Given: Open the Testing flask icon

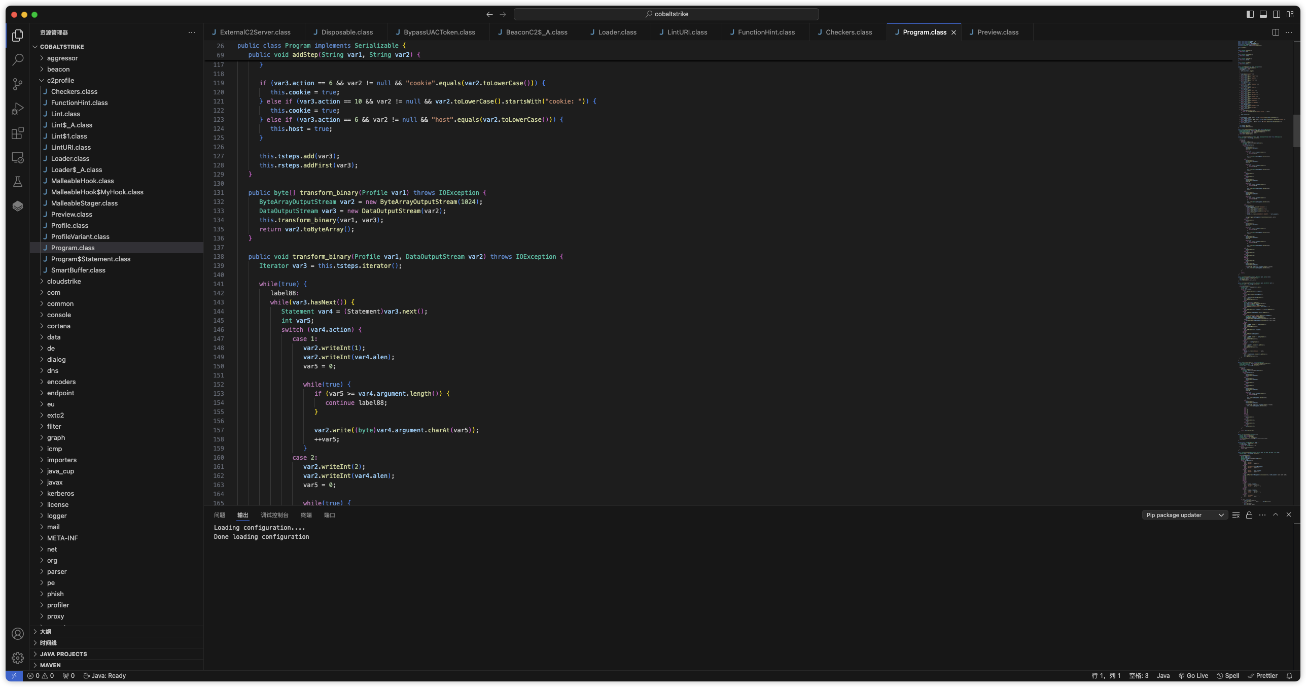Looking at the screenshot, I should [18, 182].
